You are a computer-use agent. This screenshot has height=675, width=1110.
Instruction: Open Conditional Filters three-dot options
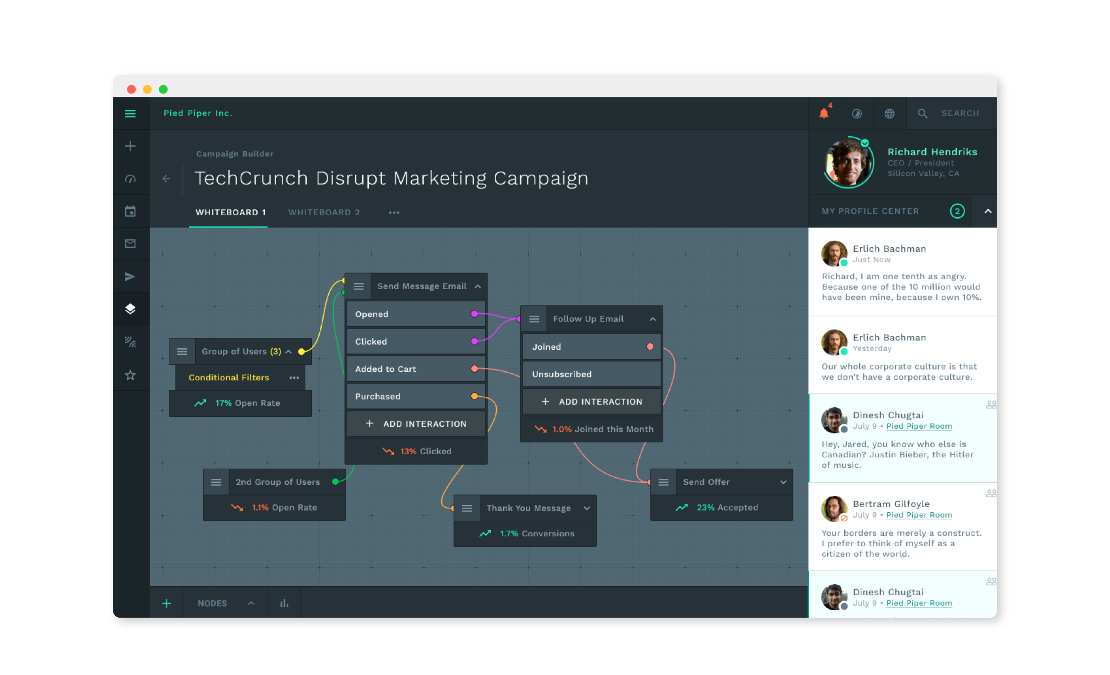coord(294,377)
